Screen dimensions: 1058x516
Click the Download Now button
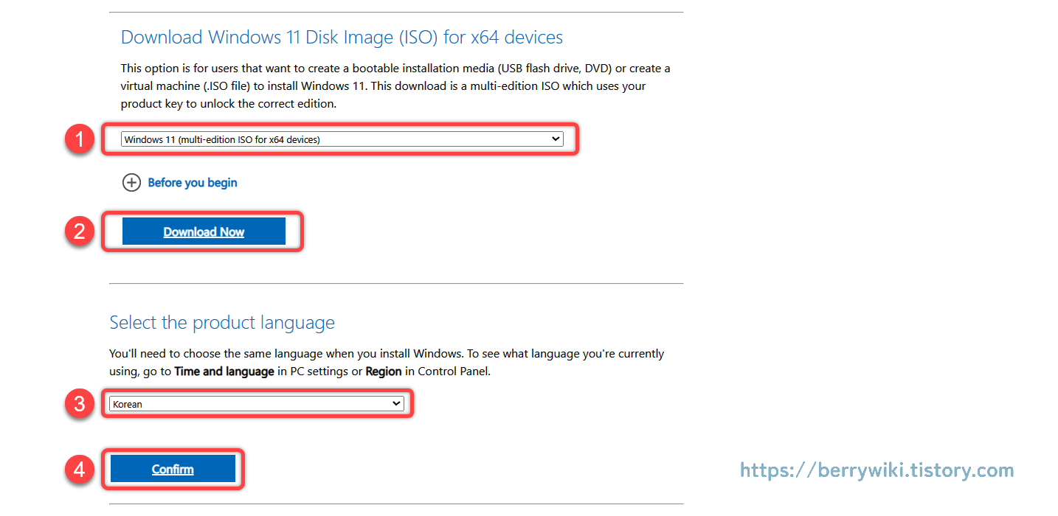(x=204, y=231)
